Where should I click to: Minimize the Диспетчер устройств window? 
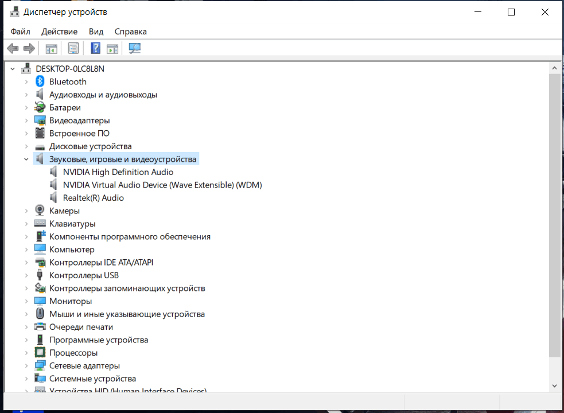[478, 12]
